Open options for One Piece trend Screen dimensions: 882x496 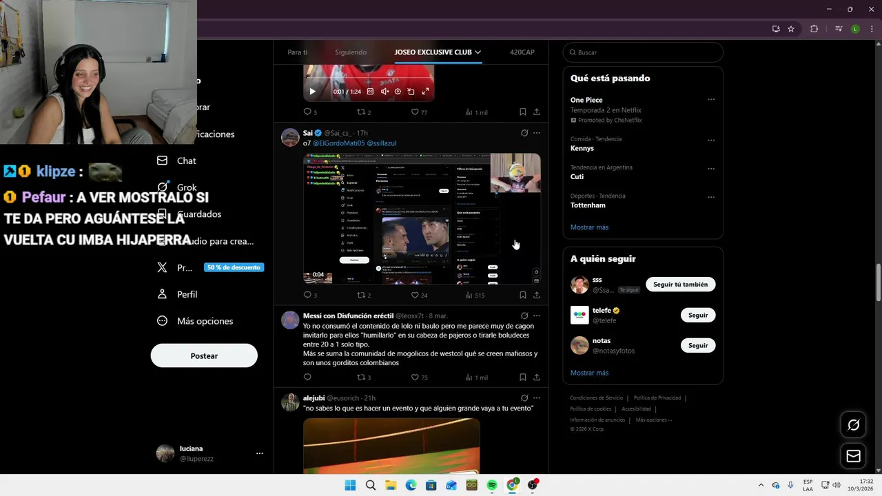point(711,100)
